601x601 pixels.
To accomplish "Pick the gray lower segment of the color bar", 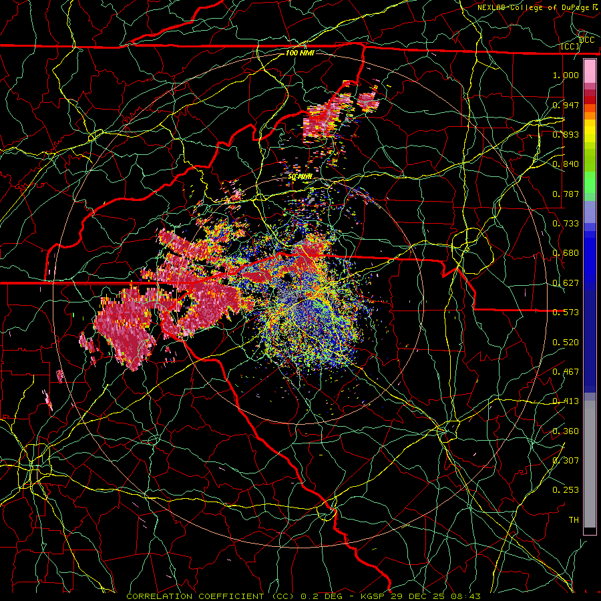I will click(590, 464).
